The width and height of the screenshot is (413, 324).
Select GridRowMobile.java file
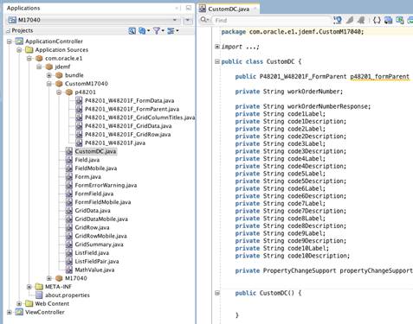coord(100,236)
